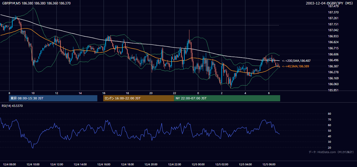Click the 12/4 22:00 time label
The width and height of the screenshot is (357, 167).
click(175, 164)
